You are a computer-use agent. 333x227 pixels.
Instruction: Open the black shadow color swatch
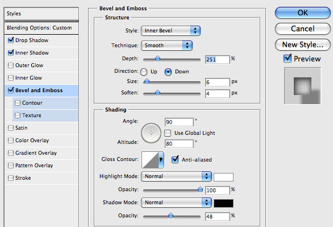click(223, 203)
